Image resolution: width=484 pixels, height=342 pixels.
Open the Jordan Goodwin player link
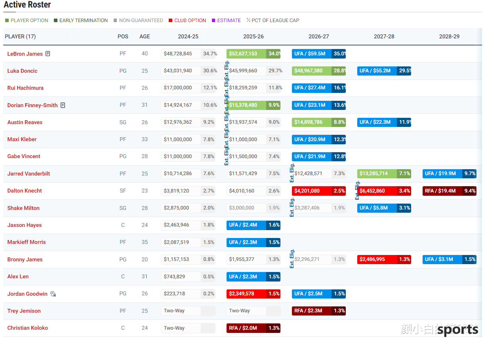[27, 294]
